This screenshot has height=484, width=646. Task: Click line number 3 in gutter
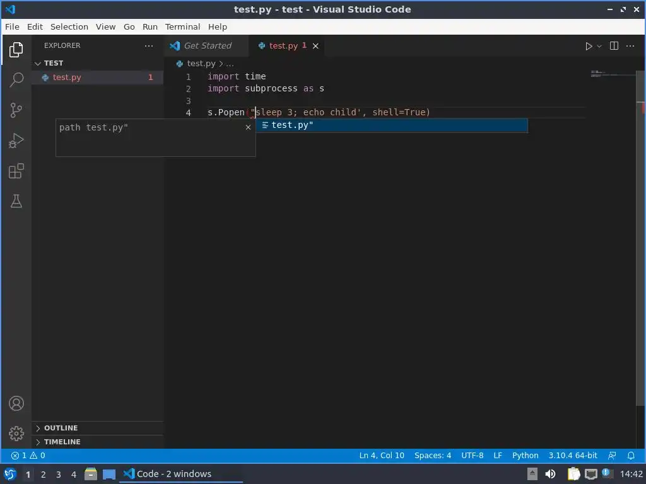point(188,101)
